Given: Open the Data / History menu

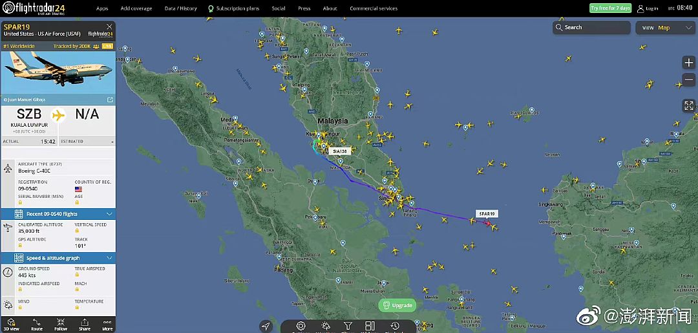Looking at the screenshot, I should 180,8.
